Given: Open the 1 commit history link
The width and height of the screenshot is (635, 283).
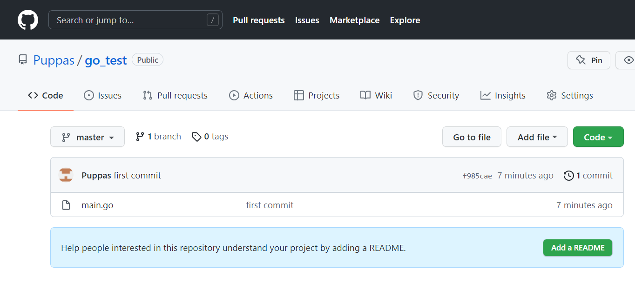Looking at the screenshot, I should pos(588,176).
